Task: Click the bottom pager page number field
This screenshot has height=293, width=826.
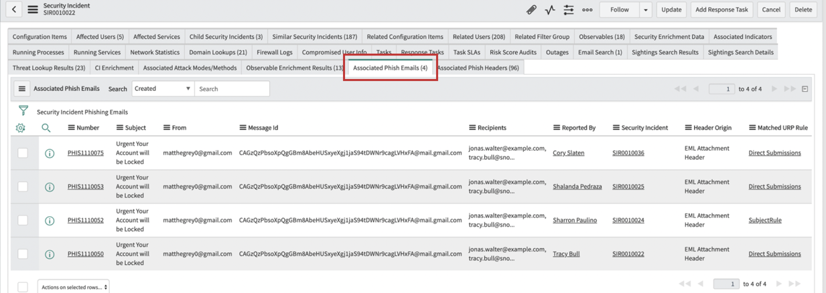Action: (726, 284)
